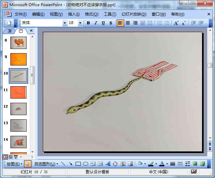Toggle Bold formatting
The width and height of the screenshot is (215, 178).
click(88, 23)
